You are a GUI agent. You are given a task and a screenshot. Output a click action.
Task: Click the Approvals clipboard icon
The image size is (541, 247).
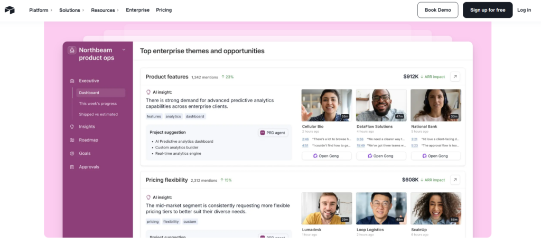coord(72,167)
